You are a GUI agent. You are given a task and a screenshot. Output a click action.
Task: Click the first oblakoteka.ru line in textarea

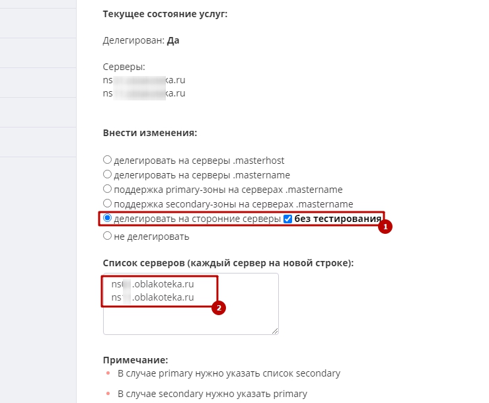153,284
